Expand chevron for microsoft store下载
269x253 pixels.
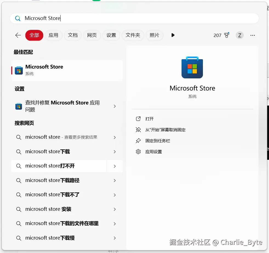coord(115,152)
